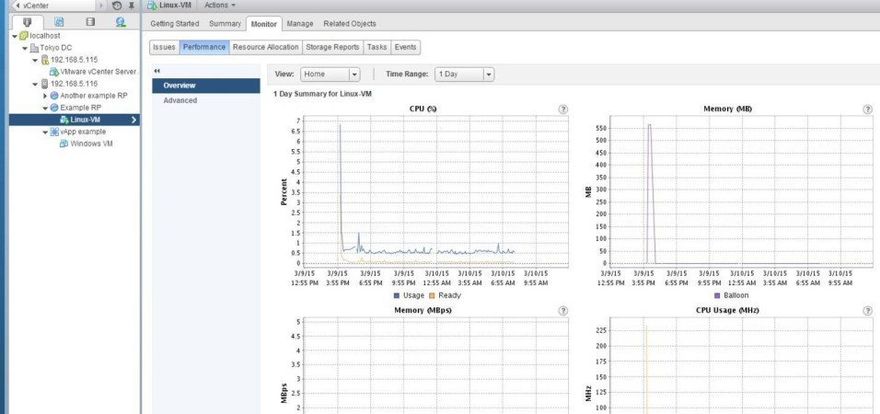Screen dimensions: 880x414
Task: Open the Getting Started tab
Action: tap(175, 24)
